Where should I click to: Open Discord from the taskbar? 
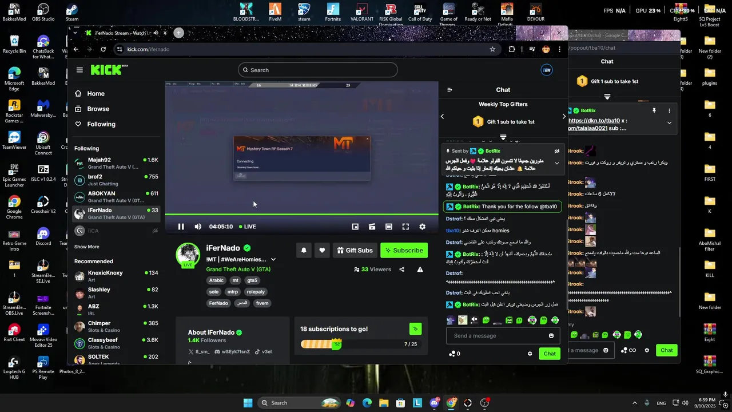pos(435,403)
